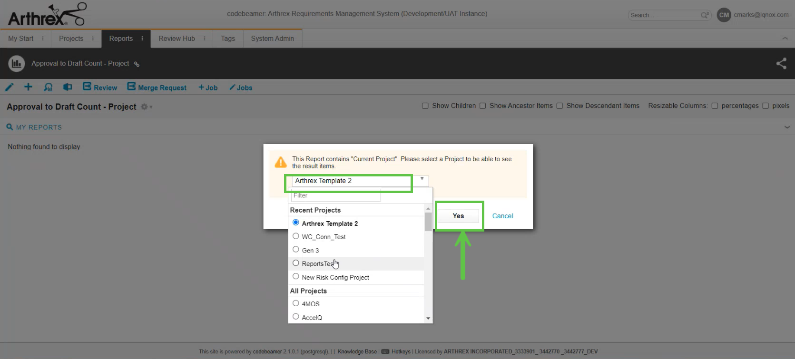
Task: Select the WC_Conn_Test radio button
Action: point(296,236)
